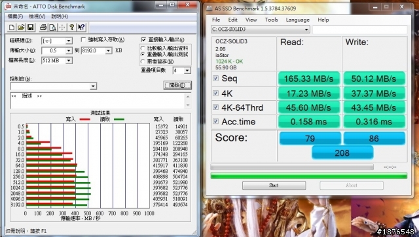The width and height of the screenshot is (419, 237).
Task: Click the red 寫入 legend line
Action: click(x=84, y=119)
